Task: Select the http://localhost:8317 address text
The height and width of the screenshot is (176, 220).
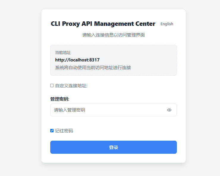Action: point(77,60)
